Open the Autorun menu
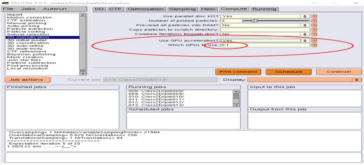This screenshot has height=165, width=364. (55, 9)
